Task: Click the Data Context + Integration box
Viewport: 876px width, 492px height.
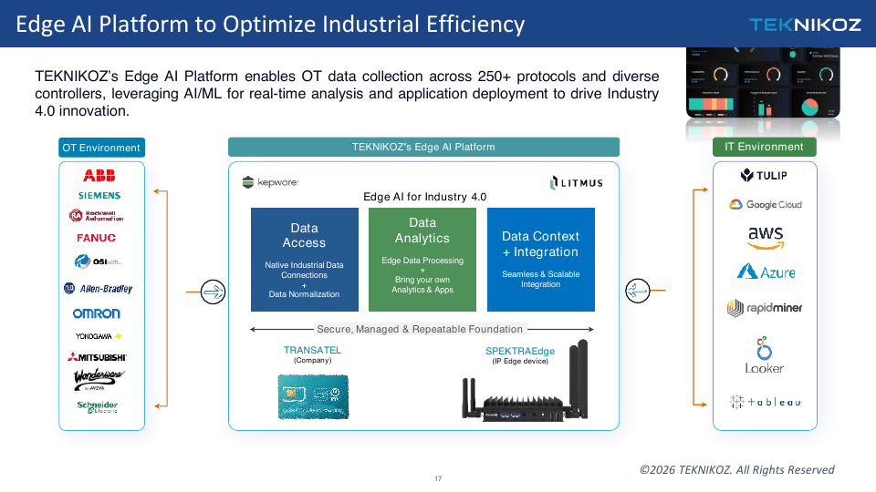Action: click(541, 260)
